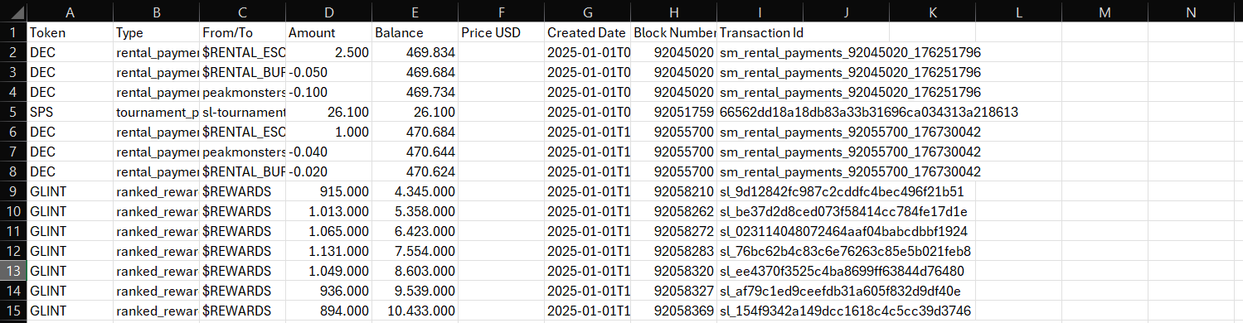Select column A header

pos(70,12)
